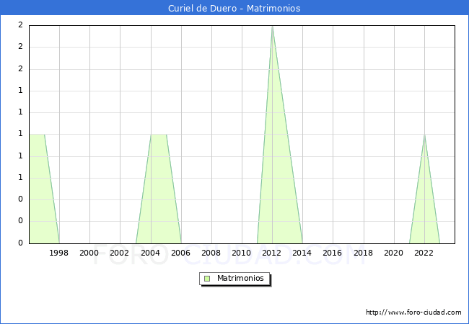Click the 2020 x-axis label
Image resolution: width=469 pixels, height=324 pixels.
(394, 253)
